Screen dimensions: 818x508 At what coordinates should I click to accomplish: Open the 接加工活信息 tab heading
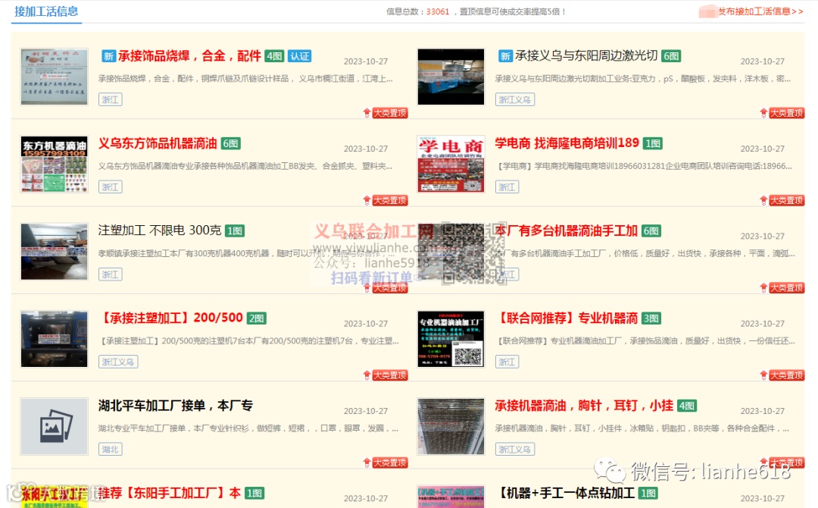pyautogui.click(x=46, y=11)
